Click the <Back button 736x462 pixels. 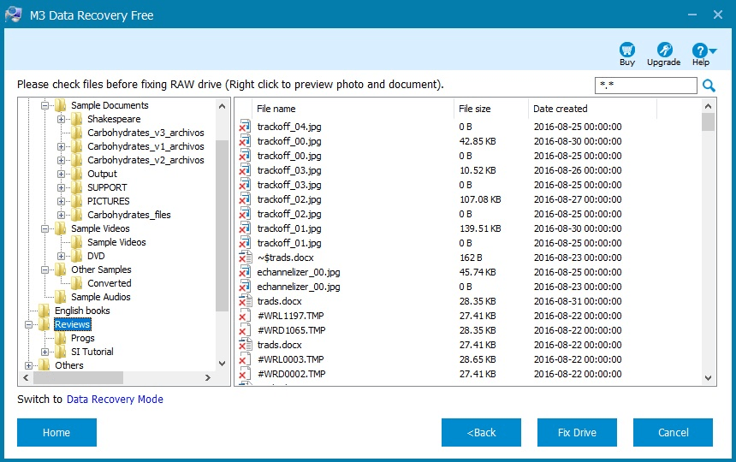click(x=481, y=432)
